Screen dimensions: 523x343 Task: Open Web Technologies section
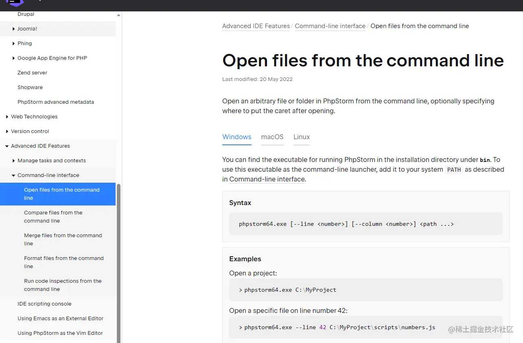[x=34, y=117]
